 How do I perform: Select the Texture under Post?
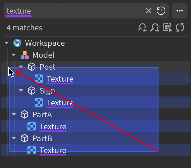(x=60, y=79)
